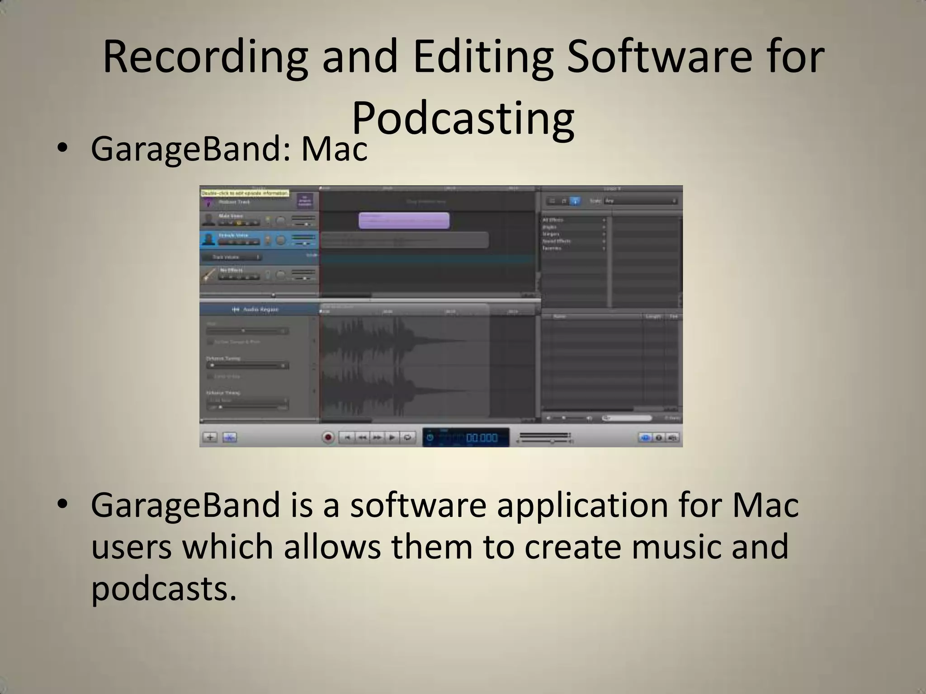Select the Female Voice track
Image resolution: width=926 pixels, height=694 pixels.
pyautogui.click(x=259, y=239)
